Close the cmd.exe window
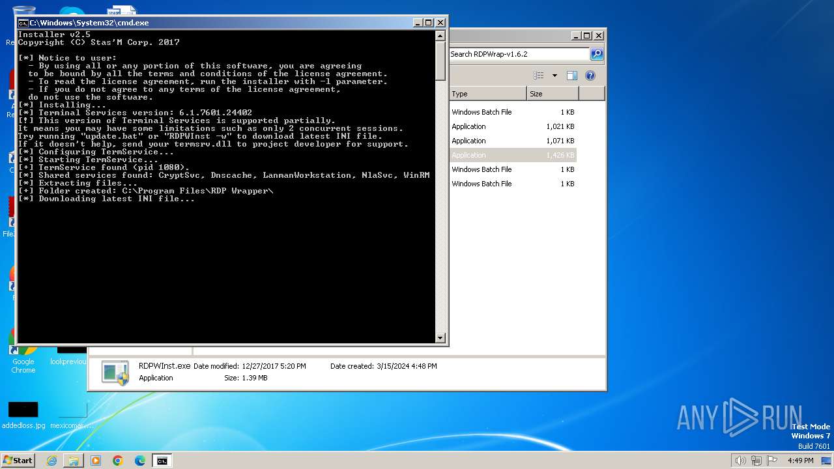Image resolution: width=834 pixels, height=469 pixels. click(x=440, y=23)
